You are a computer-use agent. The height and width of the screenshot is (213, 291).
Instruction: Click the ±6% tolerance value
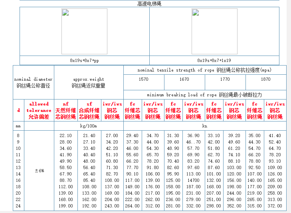point(39,171)
